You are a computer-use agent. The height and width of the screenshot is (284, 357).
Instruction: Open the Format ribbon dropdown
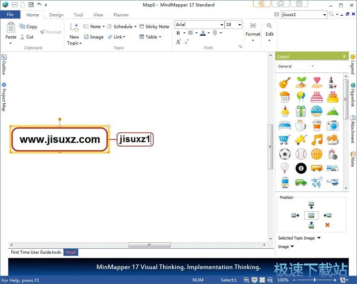[253, 33]
